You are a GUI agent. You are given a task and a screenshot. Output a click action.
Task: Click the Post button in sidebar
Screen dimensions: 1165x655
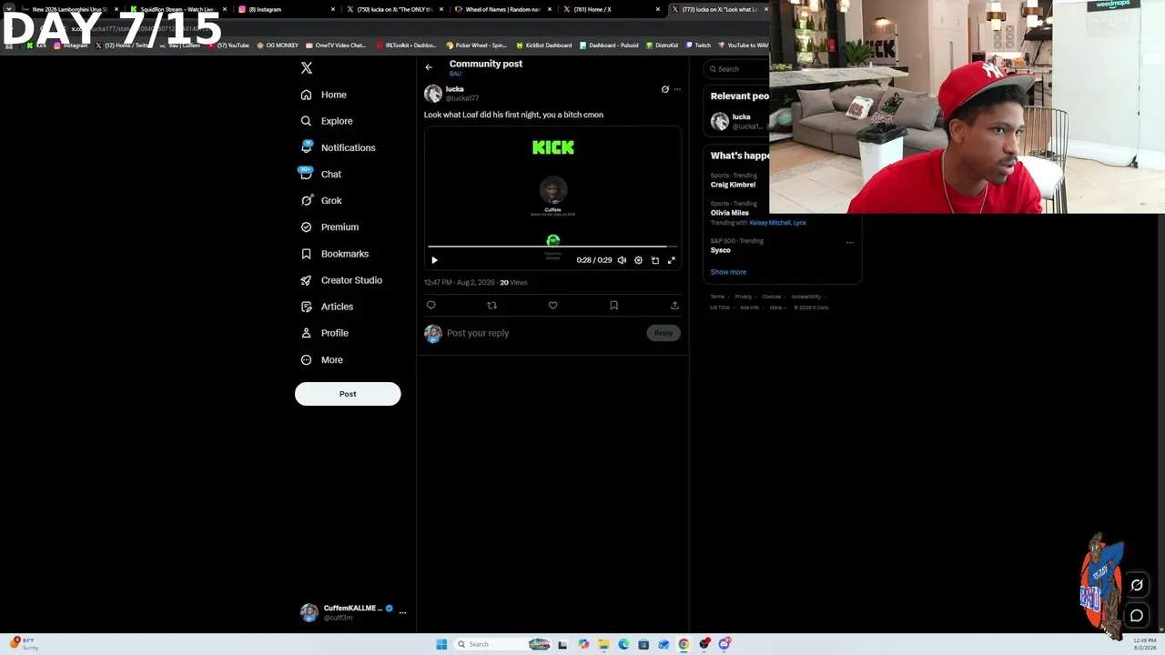coord(348,394)
